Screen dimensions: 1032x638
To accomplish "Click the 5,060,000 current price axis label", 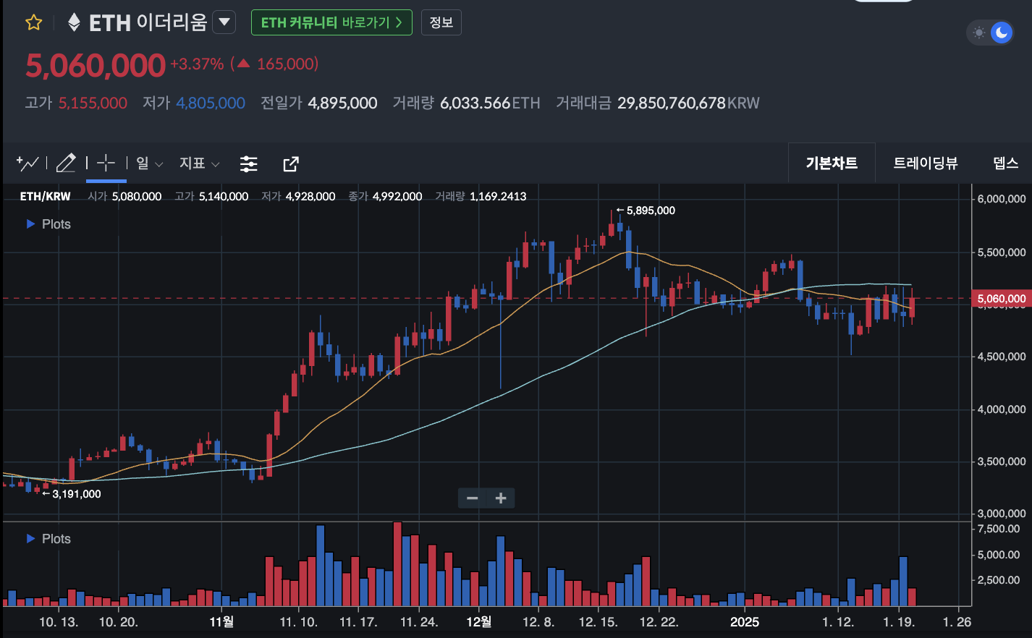I will 1001,299.
